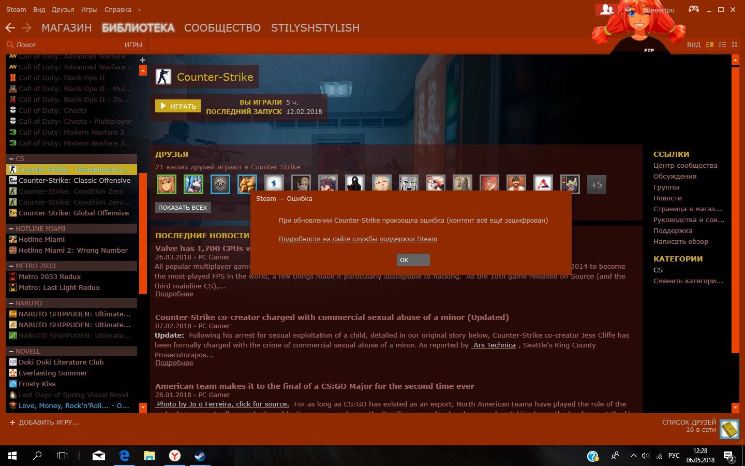745x466 pixels.
Task: Open File Explorer from the taskbar
Action: [x=150, y=456]
